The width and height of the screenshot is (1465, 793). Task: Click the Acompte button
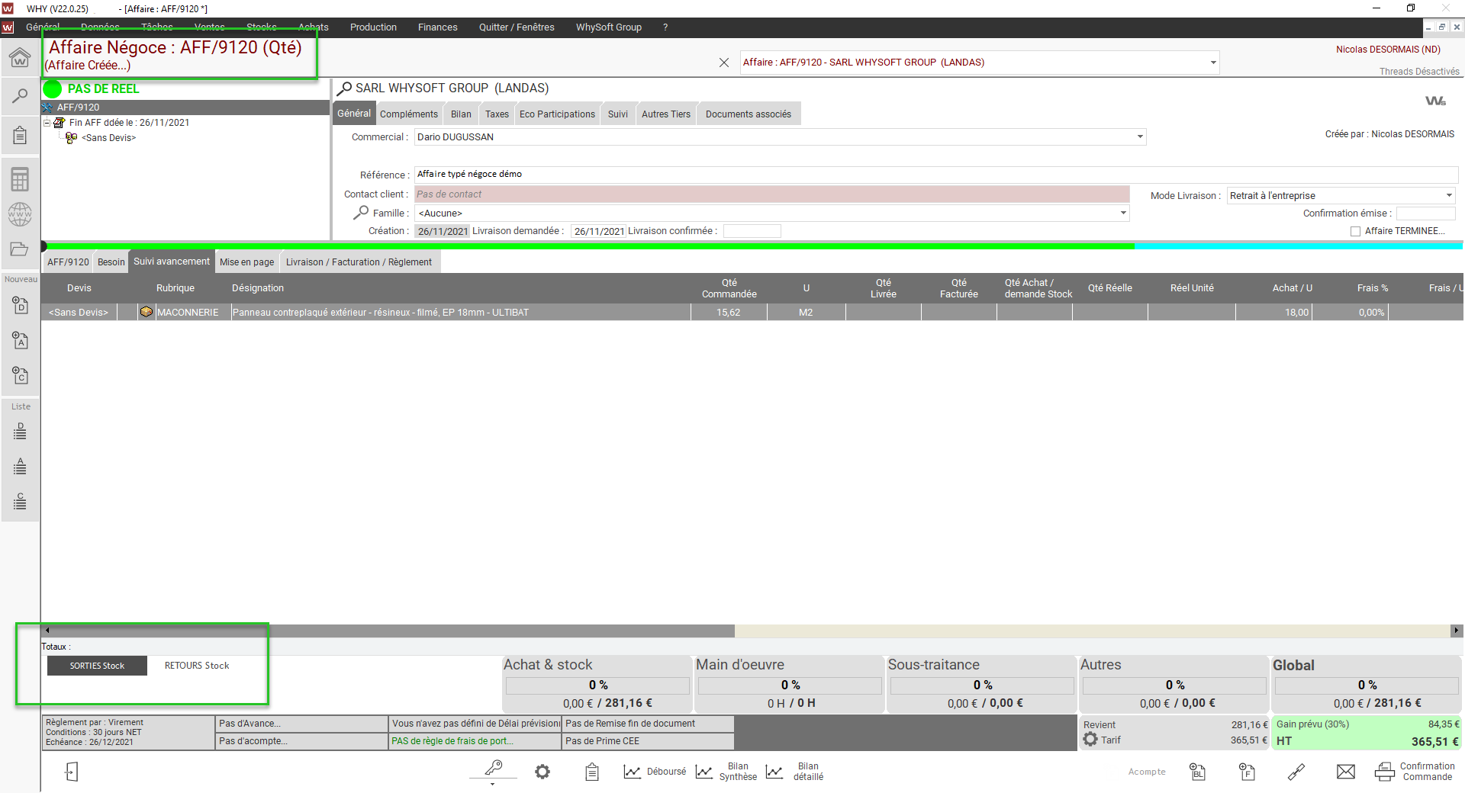tap(1147, 772)
